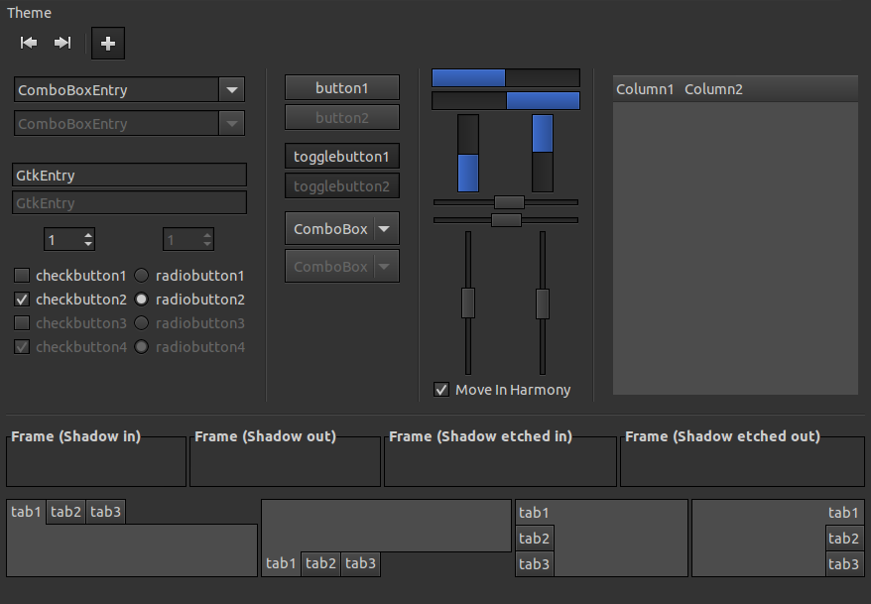Click the second horizontal progress bar filled right
The height and width of the screenshot is (604, 871).
point(506,101)
